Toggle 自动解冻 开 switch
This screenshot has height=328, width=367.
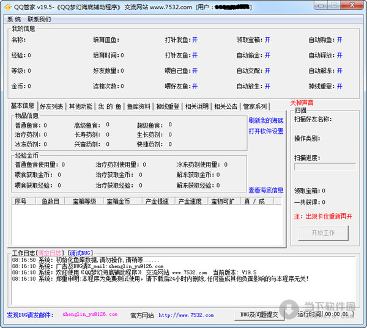pyautogui.click(x=339, y=71)
